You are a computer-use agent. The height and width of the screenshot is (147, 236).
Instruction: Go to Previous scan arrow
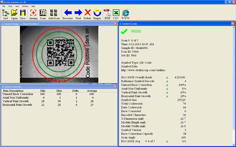[x=68, y=14]
